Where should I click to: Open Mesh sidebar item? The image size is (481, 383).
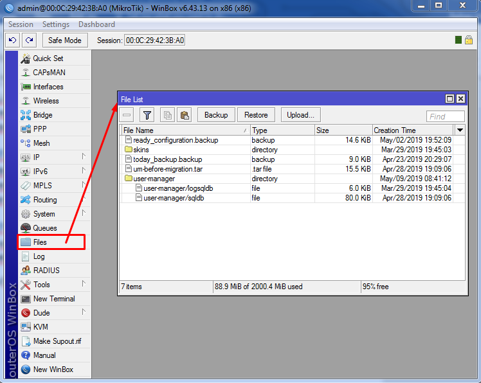coord(55,143)
